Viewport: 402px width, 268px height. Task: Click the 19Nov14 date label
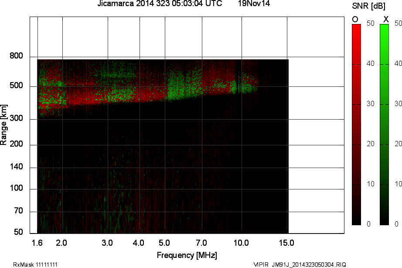(254, 3)
